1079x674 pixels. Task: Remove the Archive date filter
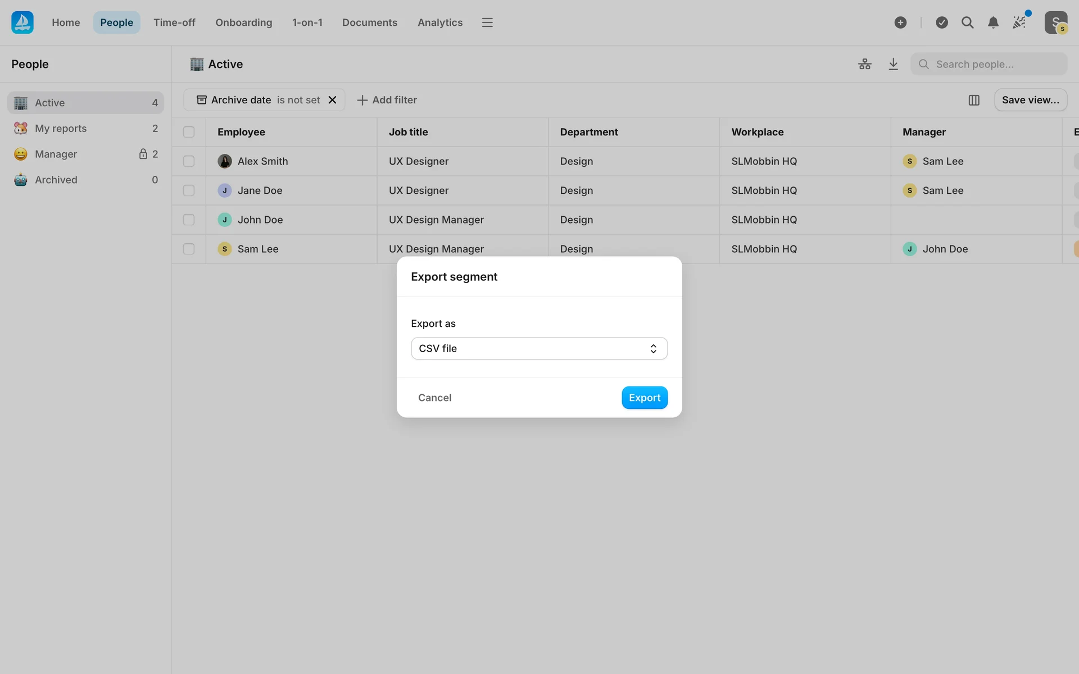point(333,100)
